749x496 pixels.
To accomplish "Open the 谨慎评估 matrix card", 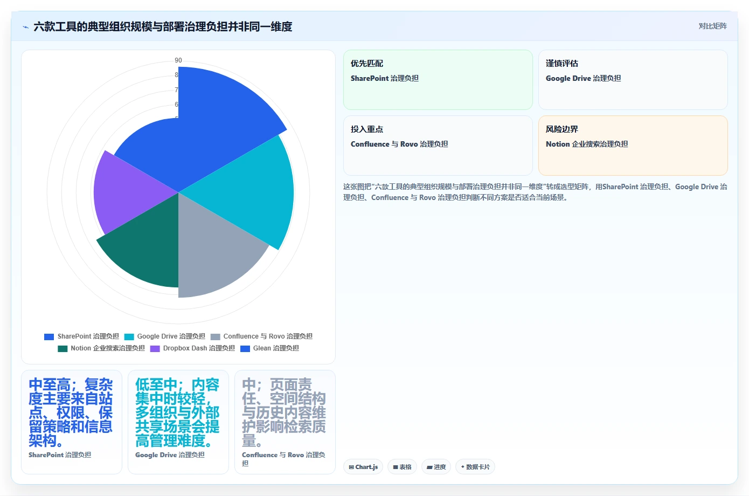I will tap(633, 80).
